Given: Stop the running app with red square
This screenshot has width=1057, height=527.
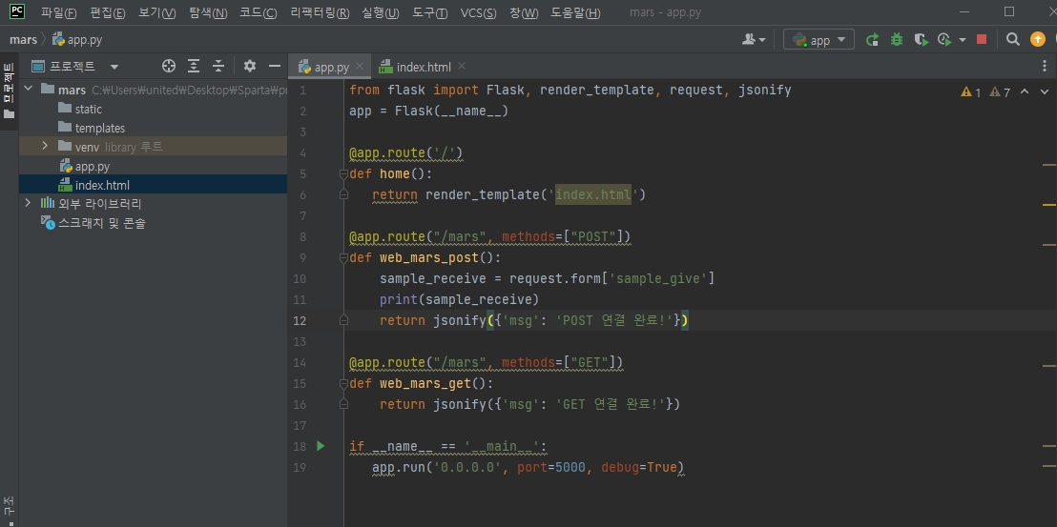Looking at the screenshot, I should pos(982,40).
